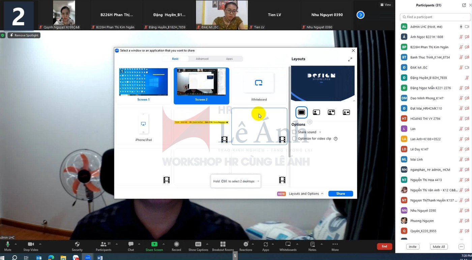472x260 pixels.
Task: Click the blue Share button
Action: 341,194
